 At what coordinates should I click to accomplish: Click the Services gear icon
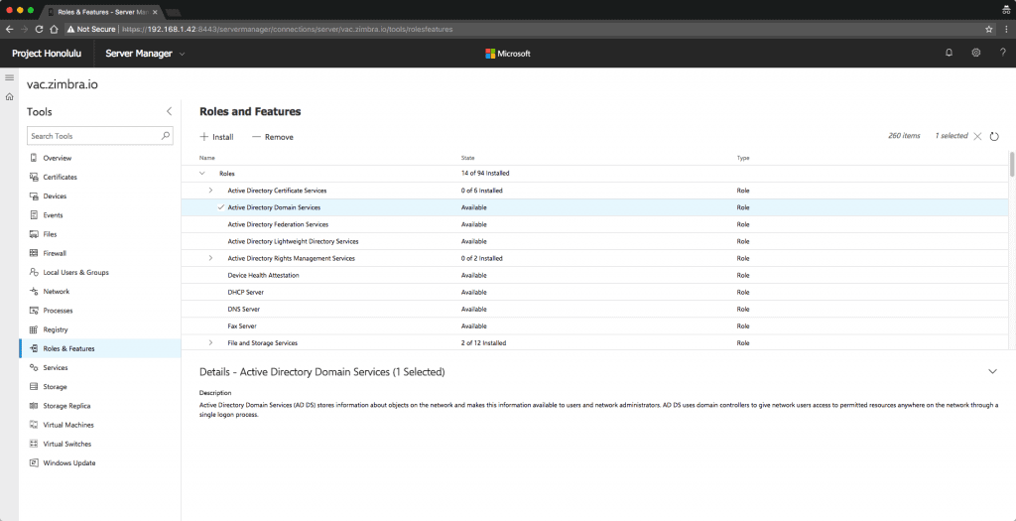[x=34, y=367]
